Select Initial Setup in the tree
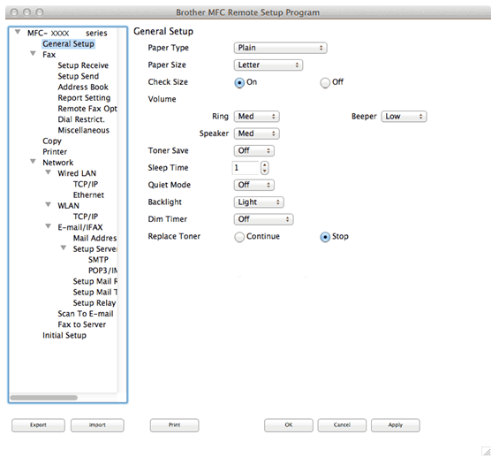The image size is (499, 465). click(64, 336)
